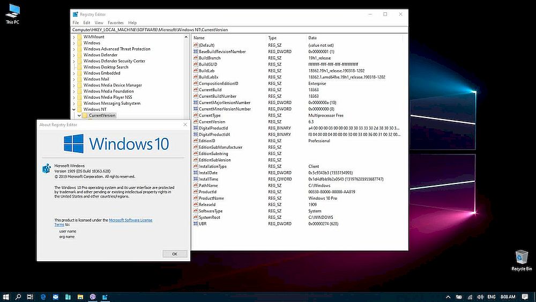Click scroll up arrow of tree pane
The width and height of the screenshot is (536, 302).
pos(187,37)
